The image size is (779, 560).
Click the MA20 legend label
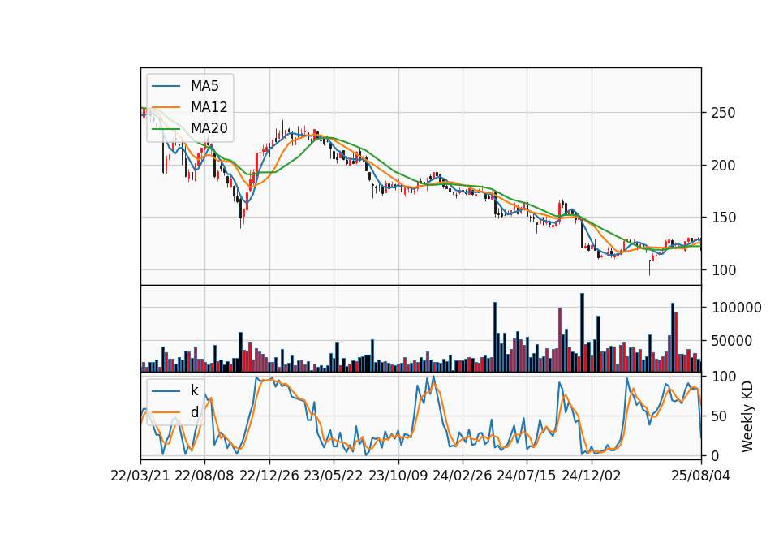pos(209,128)
